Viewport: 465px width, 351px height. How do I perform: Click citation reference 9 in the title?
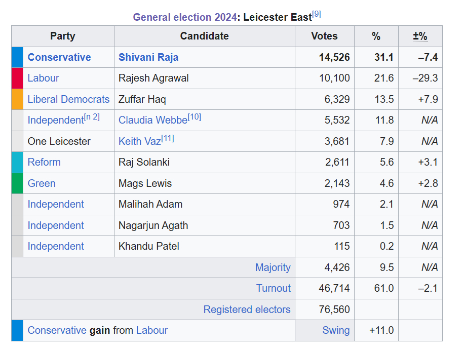point(317,15)
